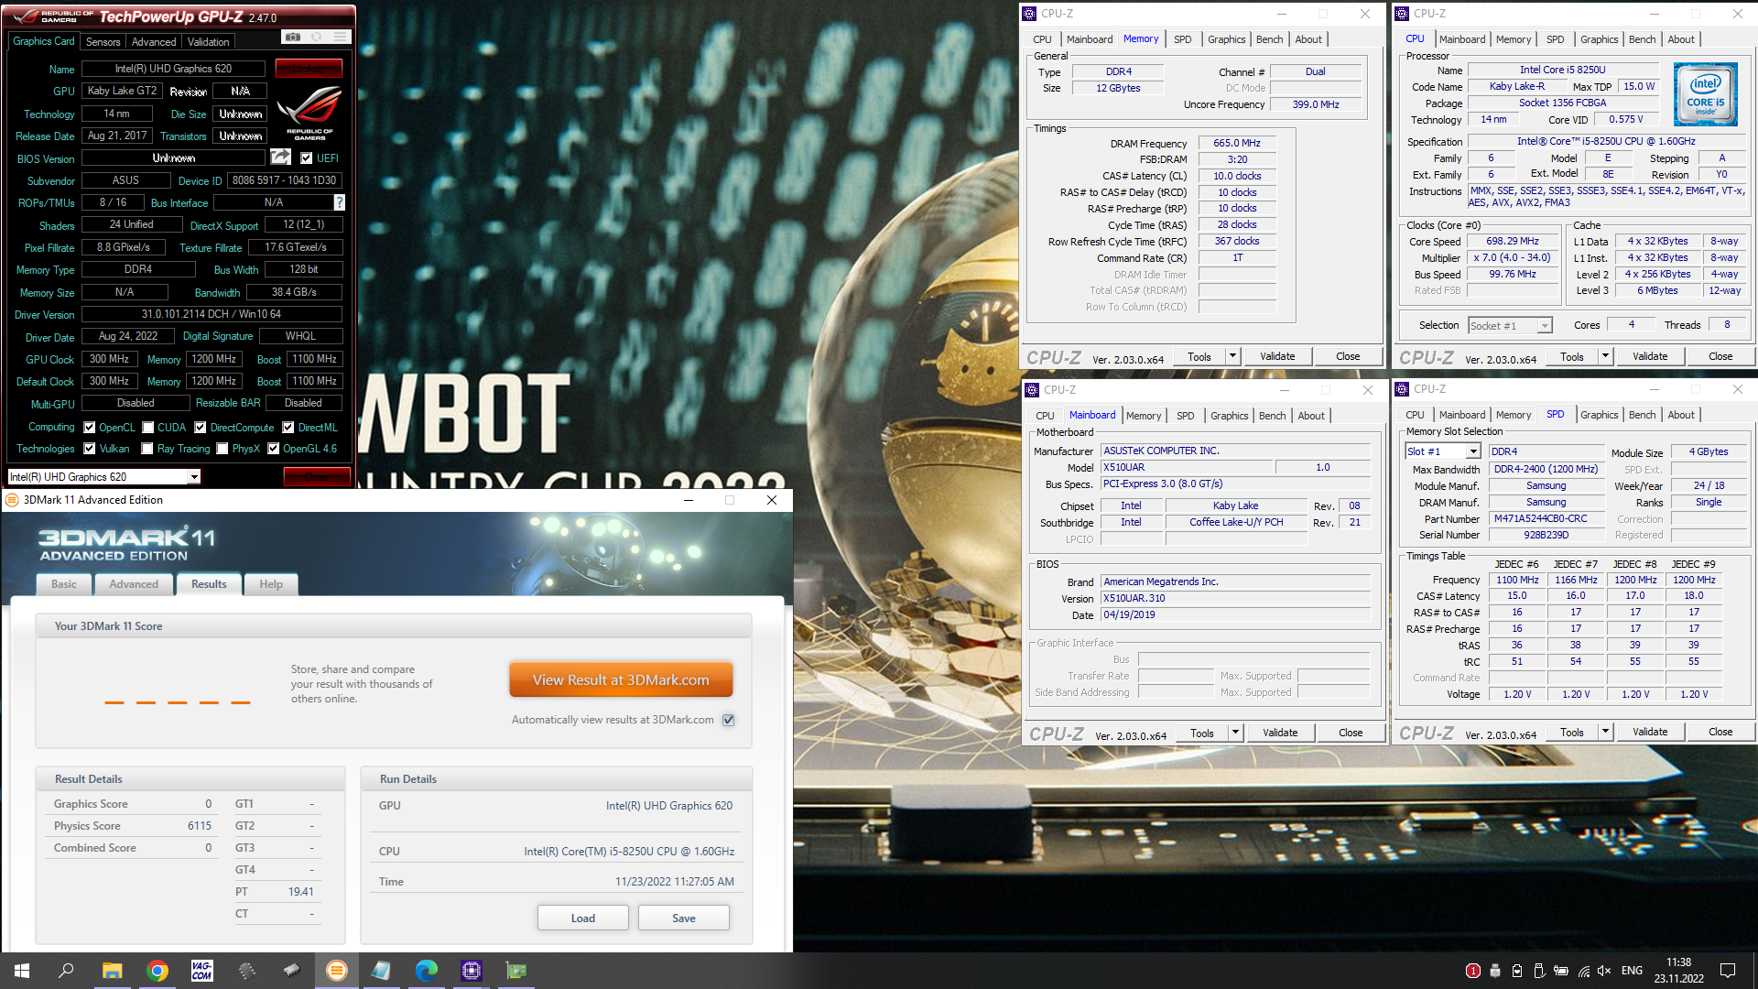The width and height of the screenshot is (1758, 989).
Task: Click the ROG logo in GPU-Z panel
Action: (309, 112)
